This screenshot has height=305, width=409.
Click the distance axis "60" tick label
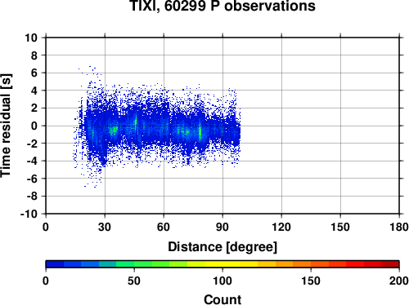(x=164, y=227)
